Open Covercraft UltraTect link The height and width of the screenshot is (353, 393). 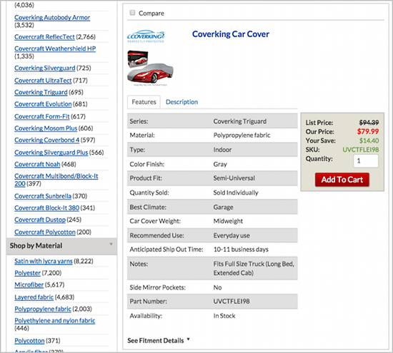(43, 81)
